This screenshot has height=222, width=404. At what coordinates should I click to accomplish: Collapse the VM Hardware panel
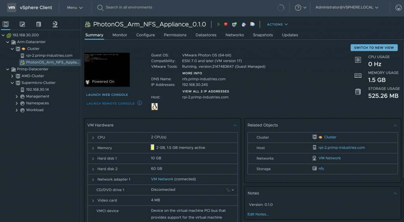tap(235, 125)
